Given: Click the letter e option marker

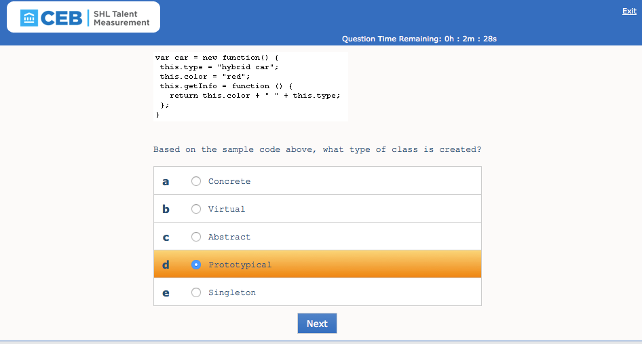Looking at the screenshot, I should pyautogui.click(x=166, y=293).
